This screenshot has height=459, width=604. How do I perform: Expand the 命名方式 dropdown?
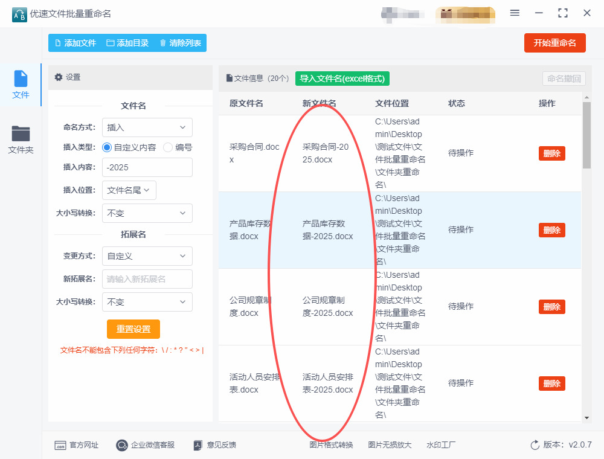[x=147, y=127]
